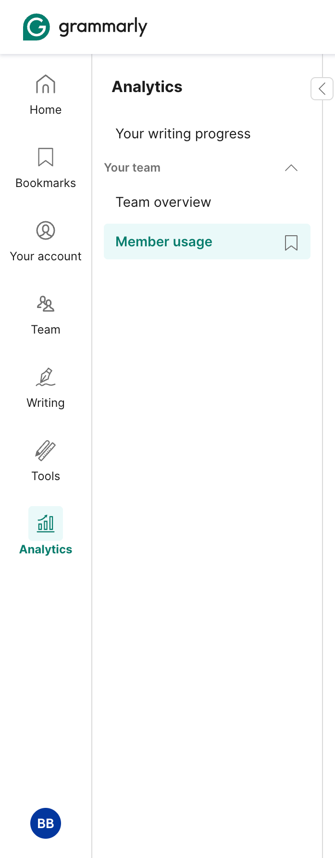
Task: Select the Tools icon in the sidebar
Action: pos(45,450)
